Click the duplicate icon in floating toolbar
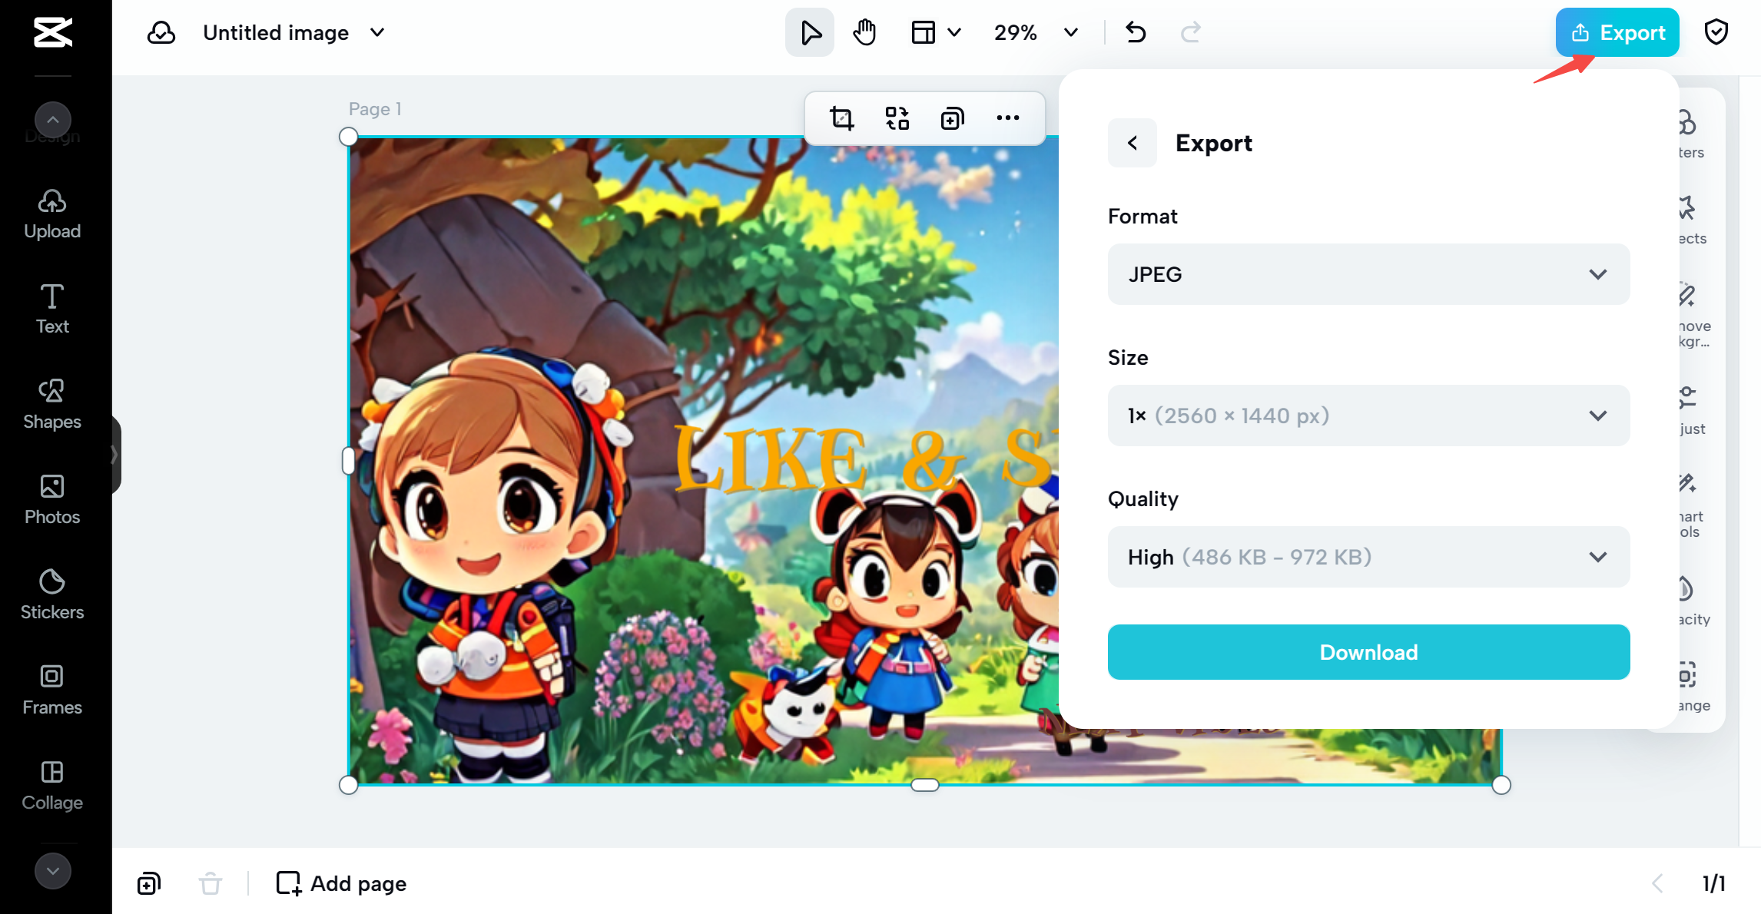 click(952, 118)
